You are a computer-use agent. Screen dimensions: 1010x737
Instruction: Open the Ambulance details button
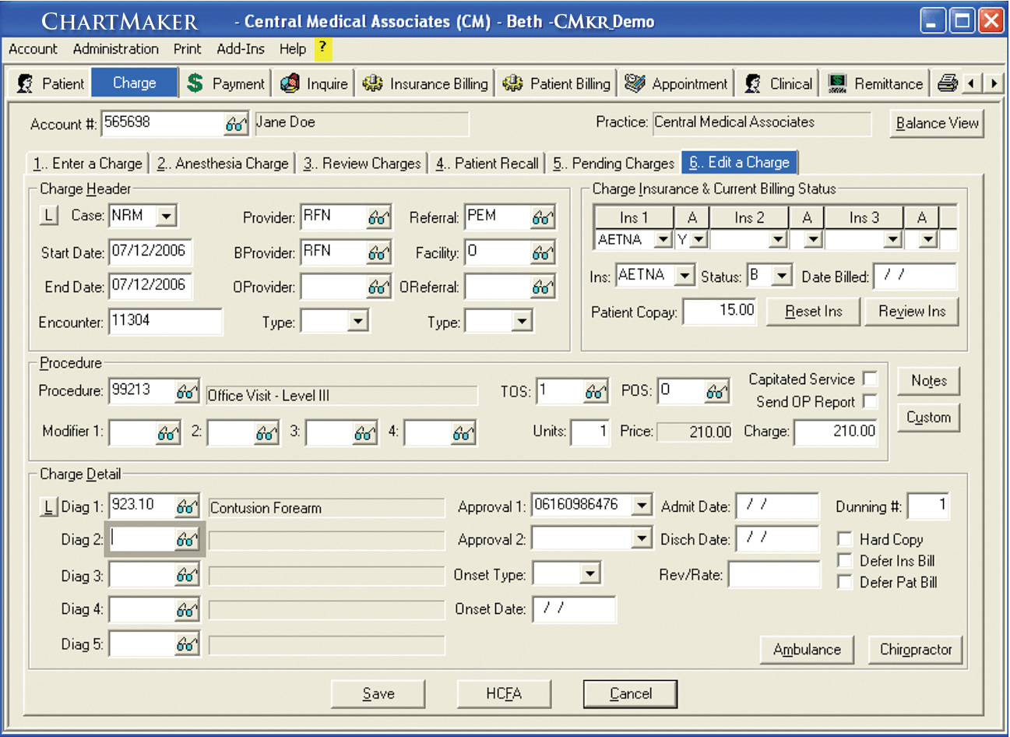[807, 650]
